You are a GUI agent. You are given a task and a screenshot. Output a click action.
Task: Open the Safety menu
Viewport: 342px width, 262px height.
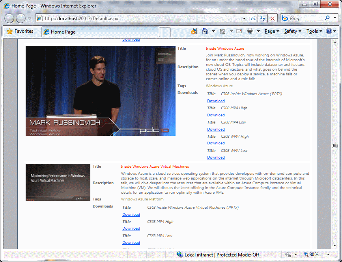pos(293,31)
